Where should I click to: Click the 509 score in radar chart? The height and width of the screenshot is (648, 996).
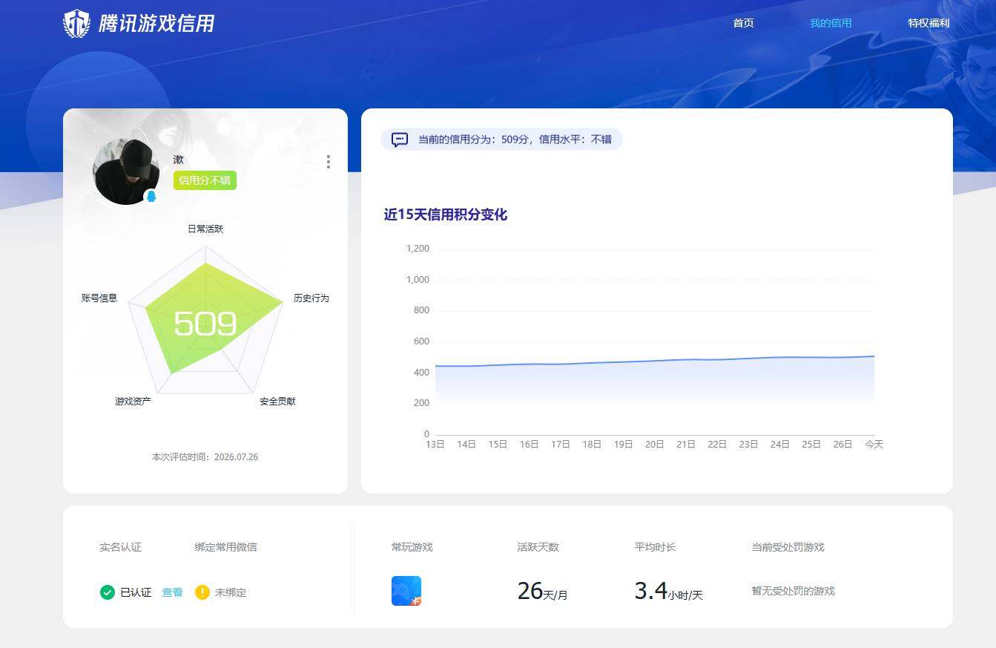point(205,324)
